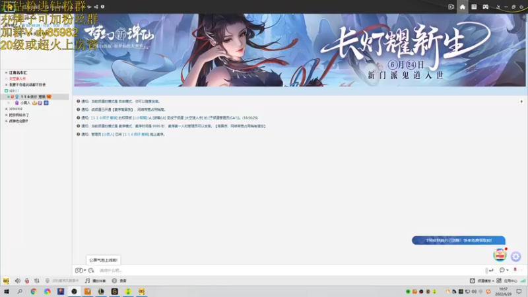Expand channel below 12302312
528x297 pixels.
[6, 115]
